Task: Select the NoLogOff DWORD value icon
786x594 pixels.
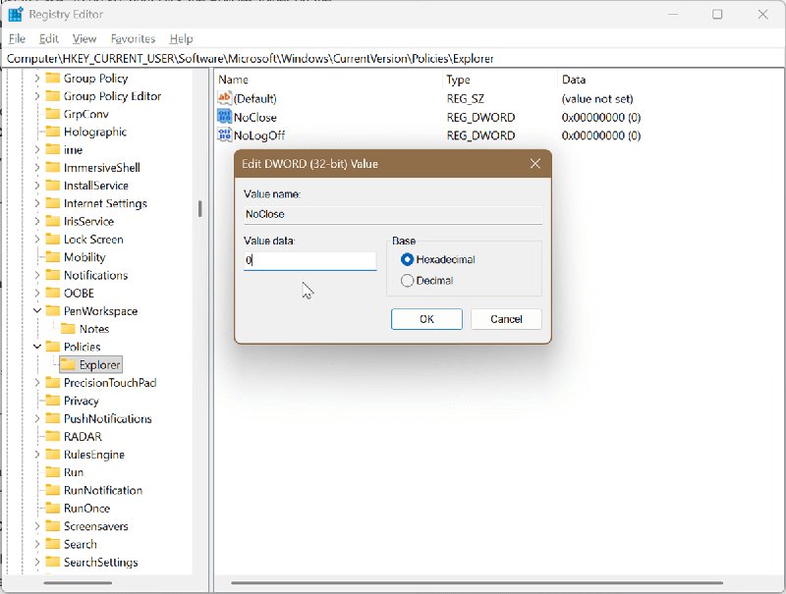Action: [x=224, y=135]
